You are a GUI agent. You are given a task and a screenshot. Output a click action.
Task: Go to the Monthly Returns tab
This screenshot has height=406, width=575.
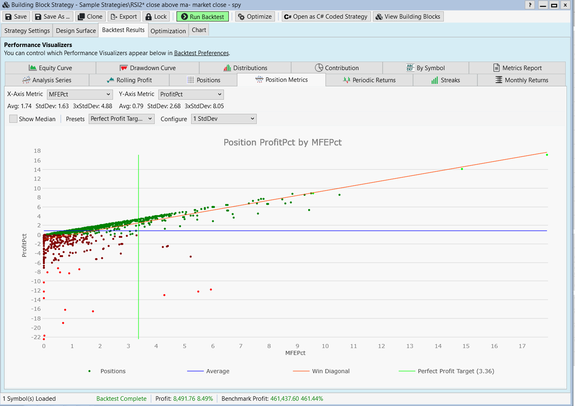(x=522, y=80)
